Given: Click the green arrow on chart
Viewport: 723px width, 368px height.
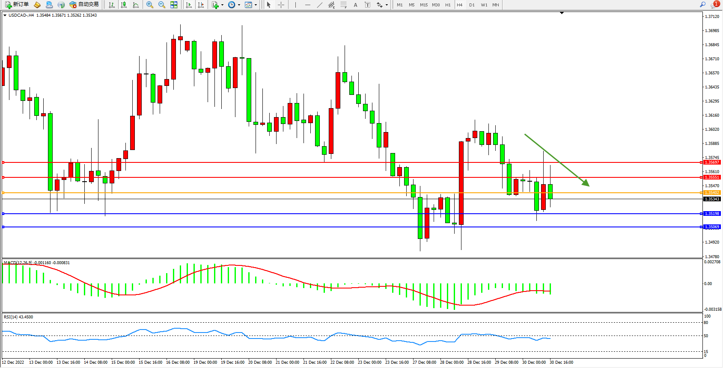Looking at the screenshot, I should (557, 160).
